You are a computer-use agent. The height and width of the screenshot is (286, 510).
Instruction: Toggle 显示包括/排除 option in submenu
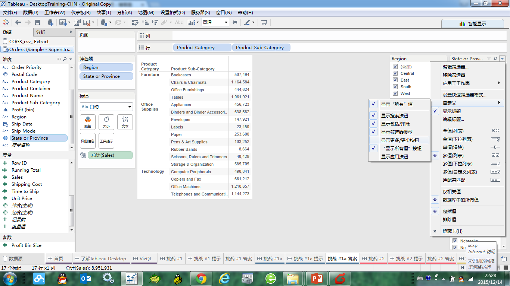[x=399, y=124]
